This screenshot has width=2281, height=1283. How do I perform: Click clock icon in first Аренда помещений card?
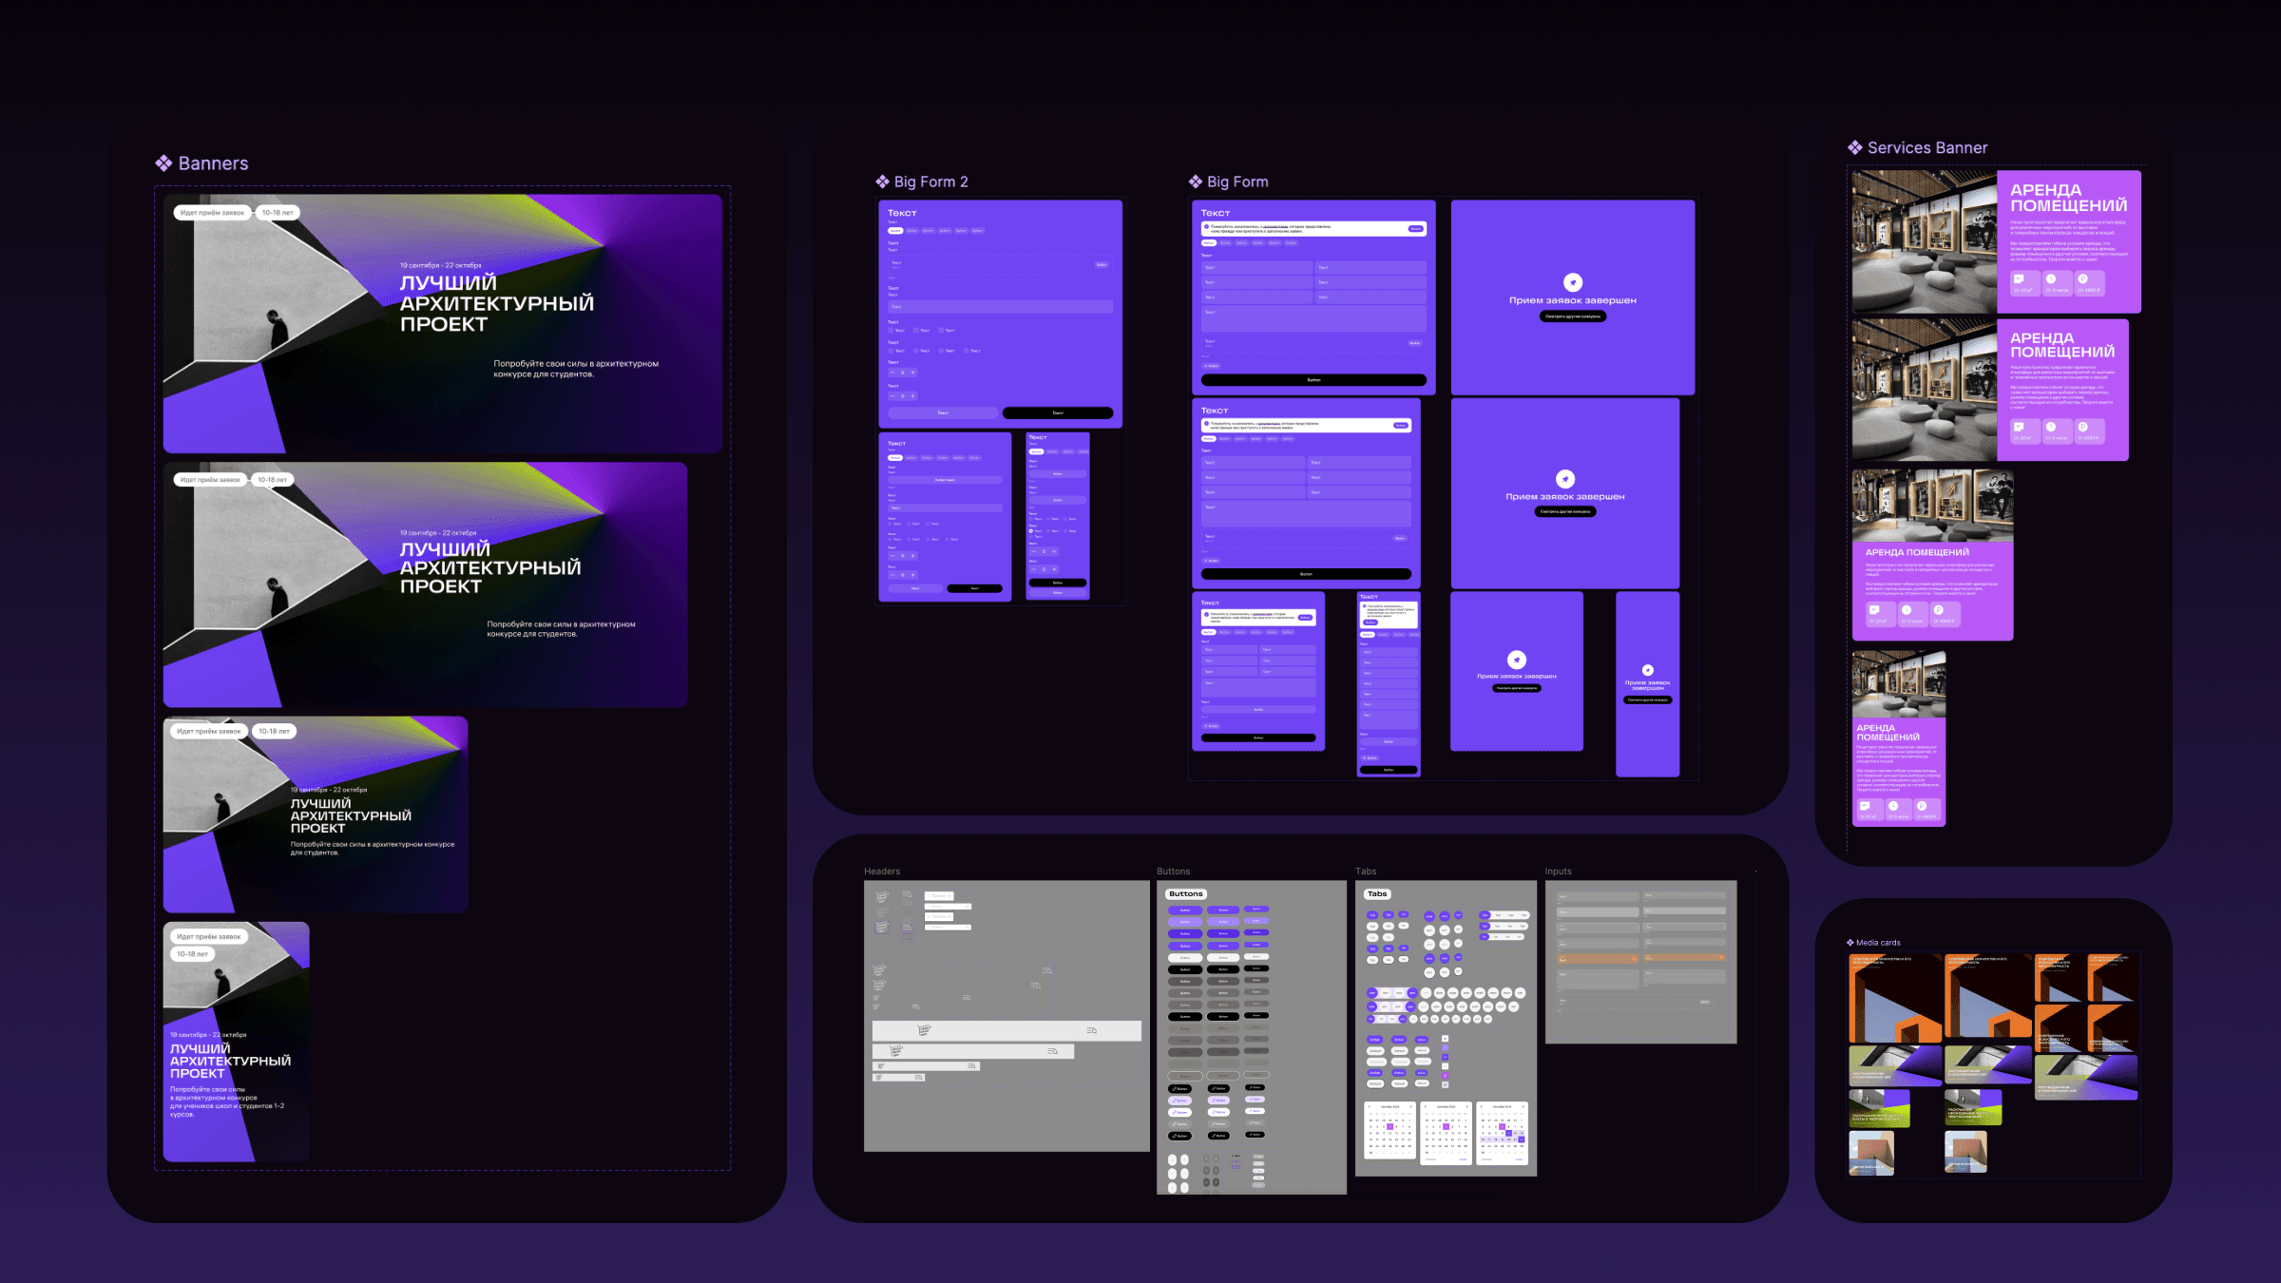[x=2051, y=278]
